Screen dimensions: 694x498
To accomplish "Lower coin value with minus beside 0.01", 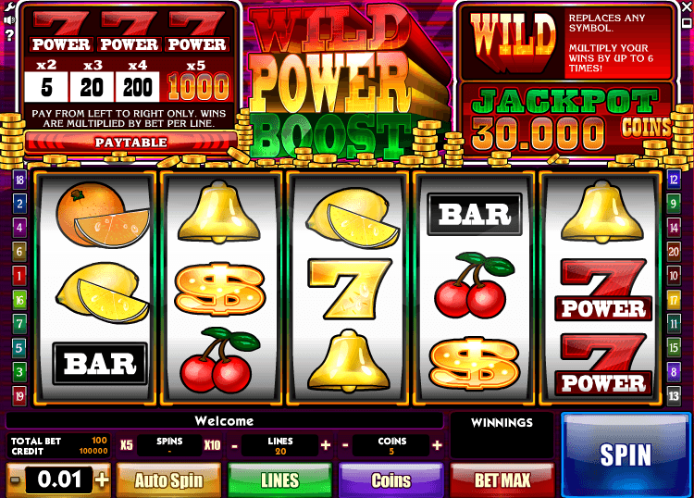I will pos(15,479).
